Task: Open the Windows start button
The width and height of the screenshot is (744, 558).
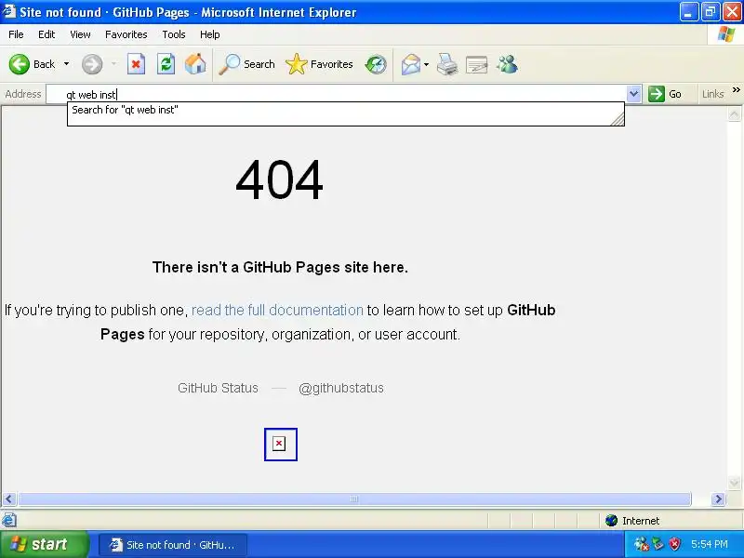Action: pos(45,544)
